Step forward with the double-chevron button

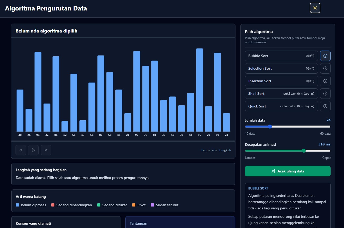tap(46, 150)
